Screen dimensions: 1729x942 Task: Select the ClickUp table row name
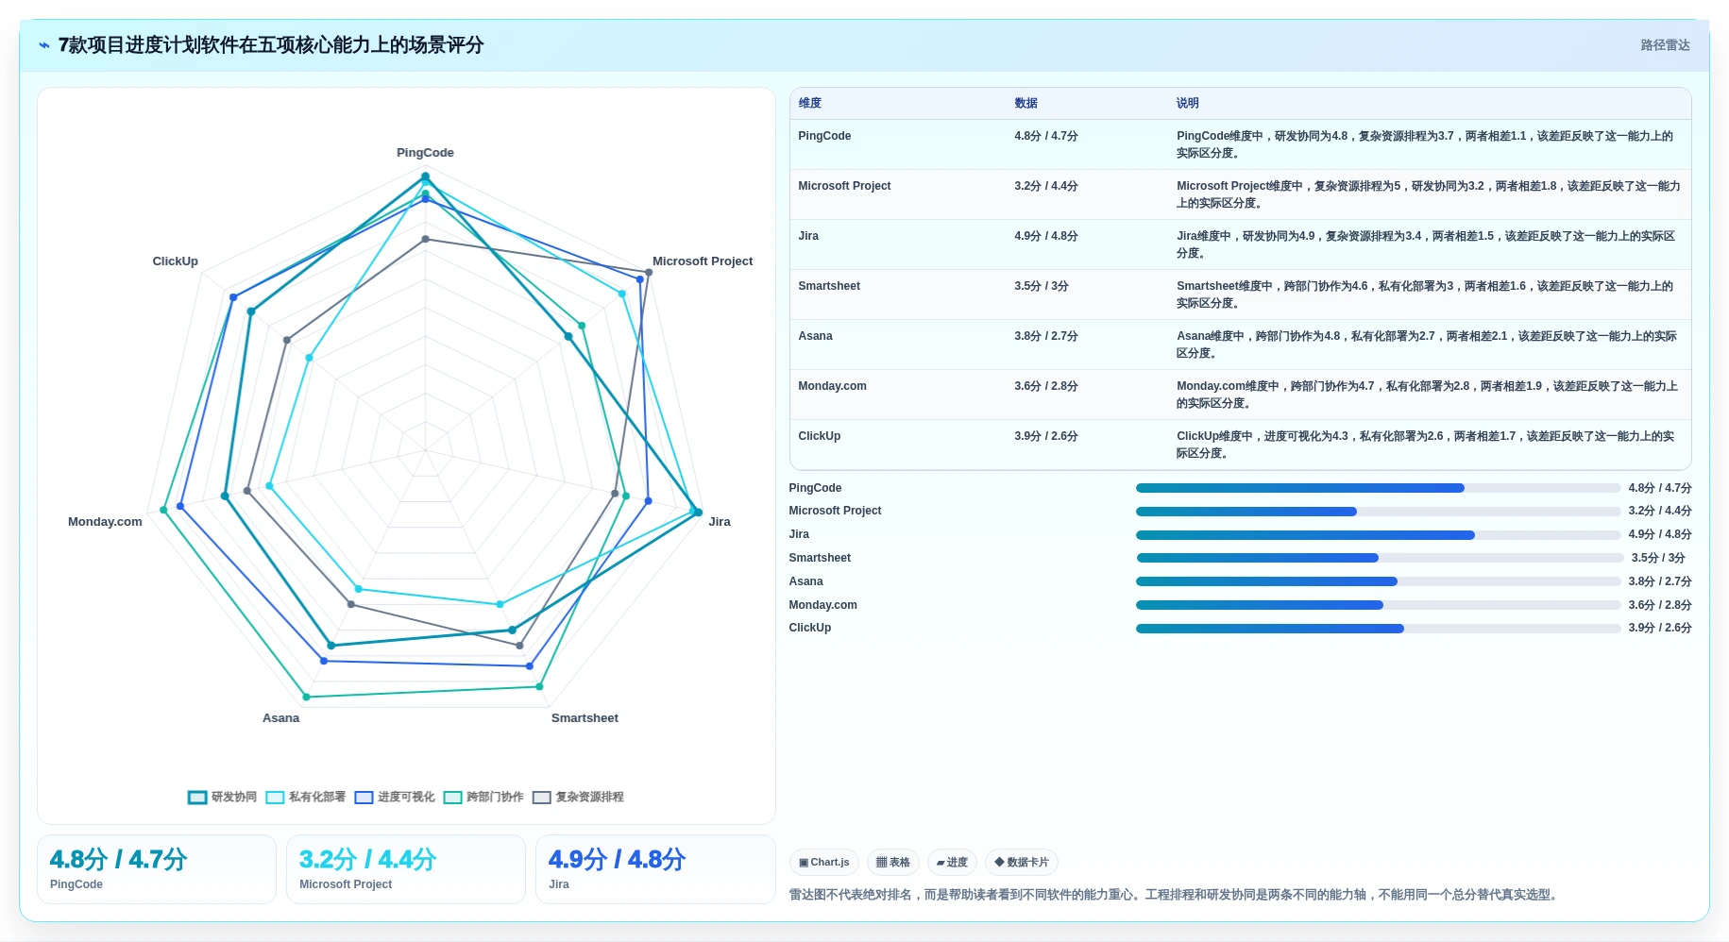pos(819,436)
